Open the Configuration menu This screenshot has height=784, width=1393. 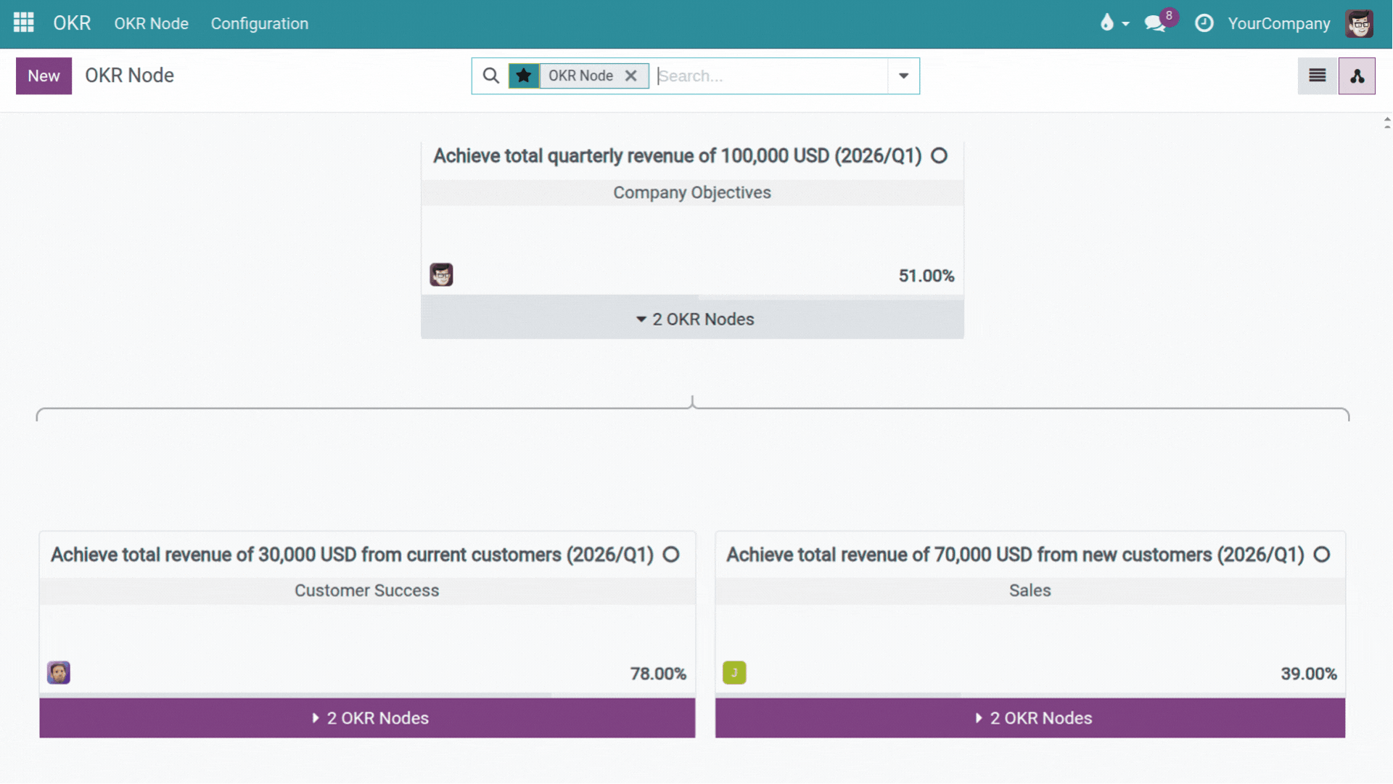pos(259,23)
